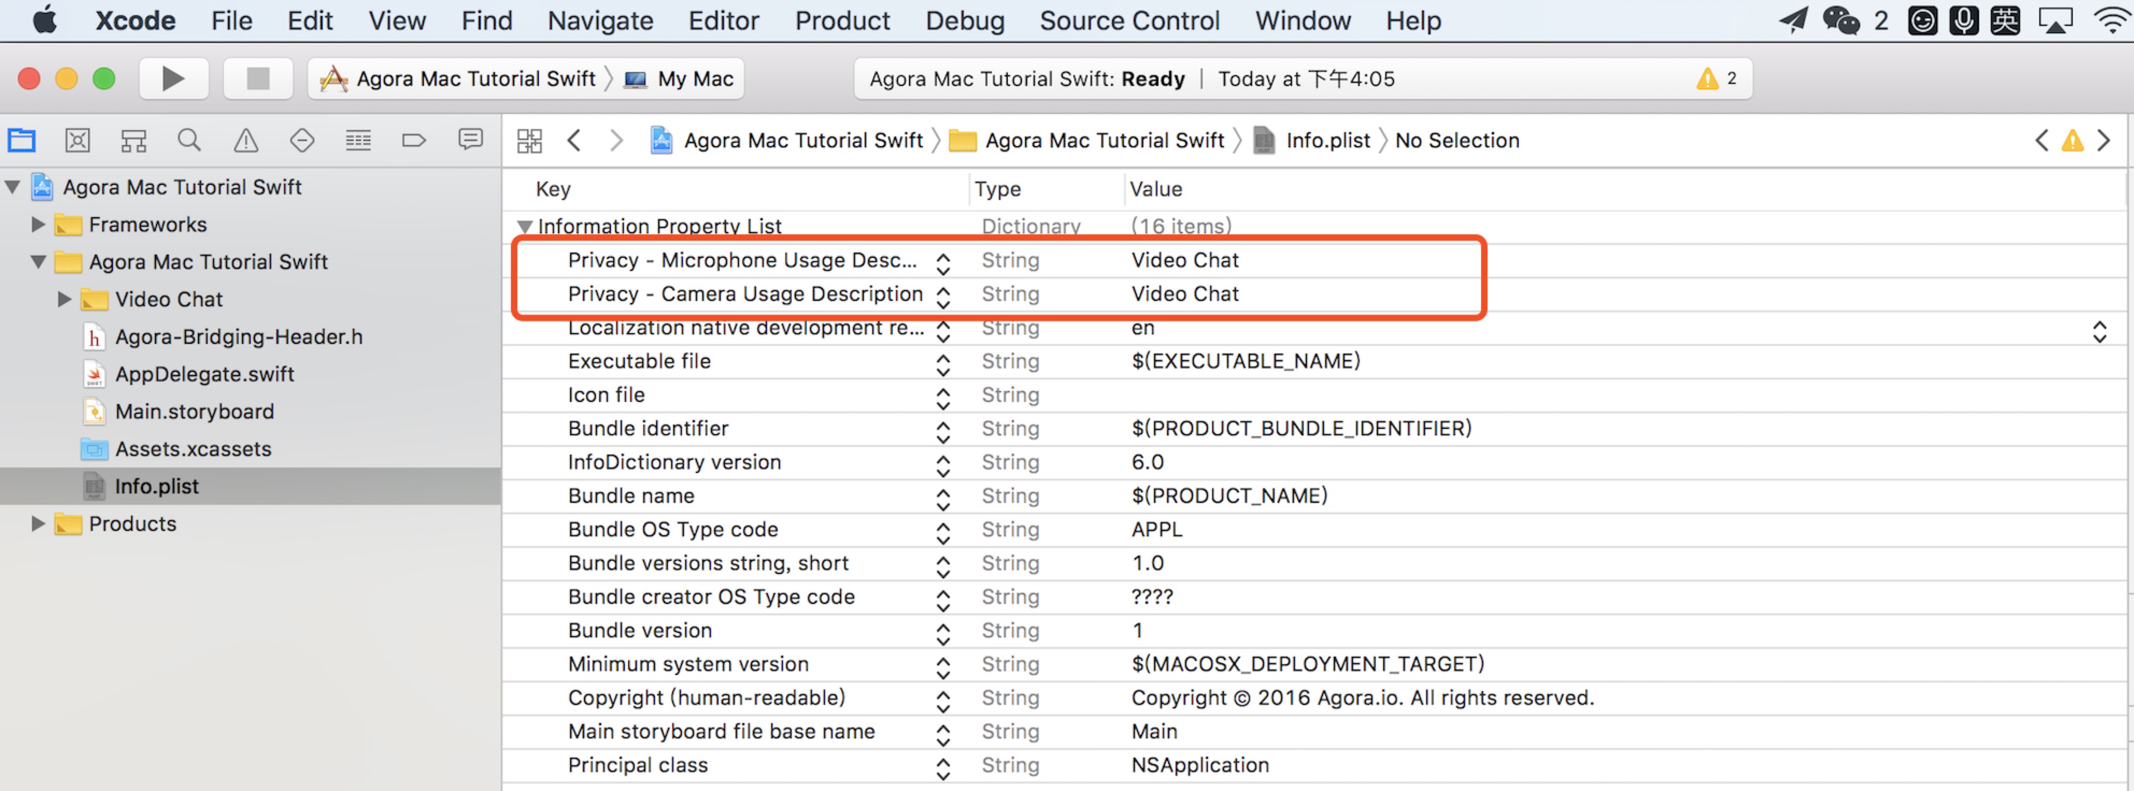This screenshot has height=791, width=2134.
Task: Click the Copyright © 2016 Agora.io value
Action: (x=1363, y=699)
